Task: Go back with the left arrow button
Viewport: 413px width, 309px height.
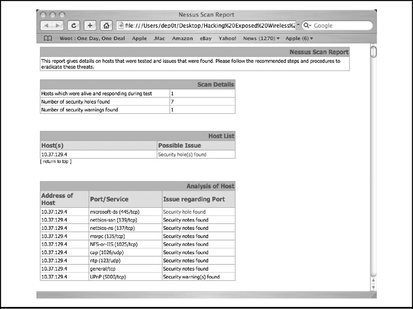Action: click(x=46, y=26)
